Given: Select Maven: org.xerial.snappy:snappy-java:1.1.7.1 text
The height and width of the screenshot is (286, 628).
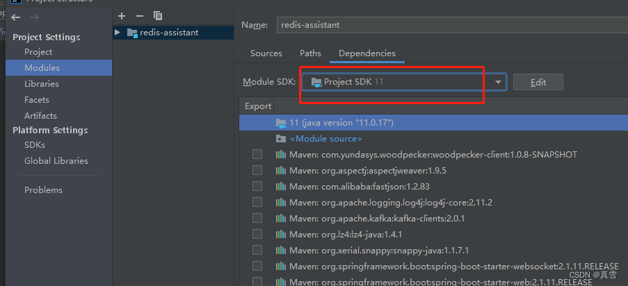Looking at the screenshot, I should click(x=379, y=251).
